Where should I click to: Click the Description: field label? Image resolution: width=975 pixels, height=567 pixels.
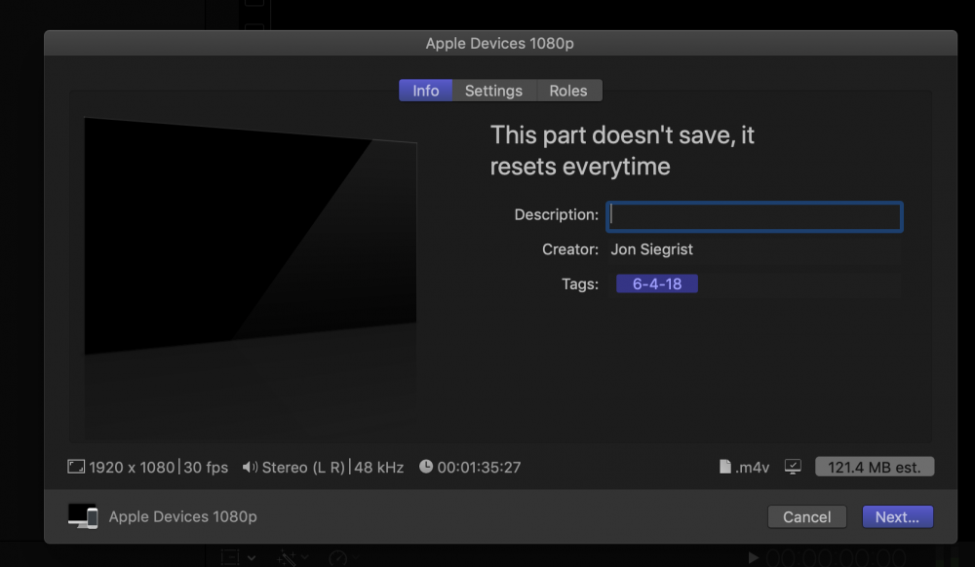[557, 215]
